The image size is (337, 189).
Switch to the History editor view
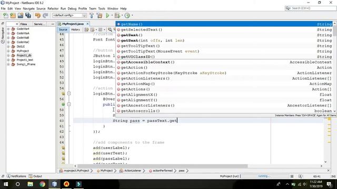click(75, 29)
